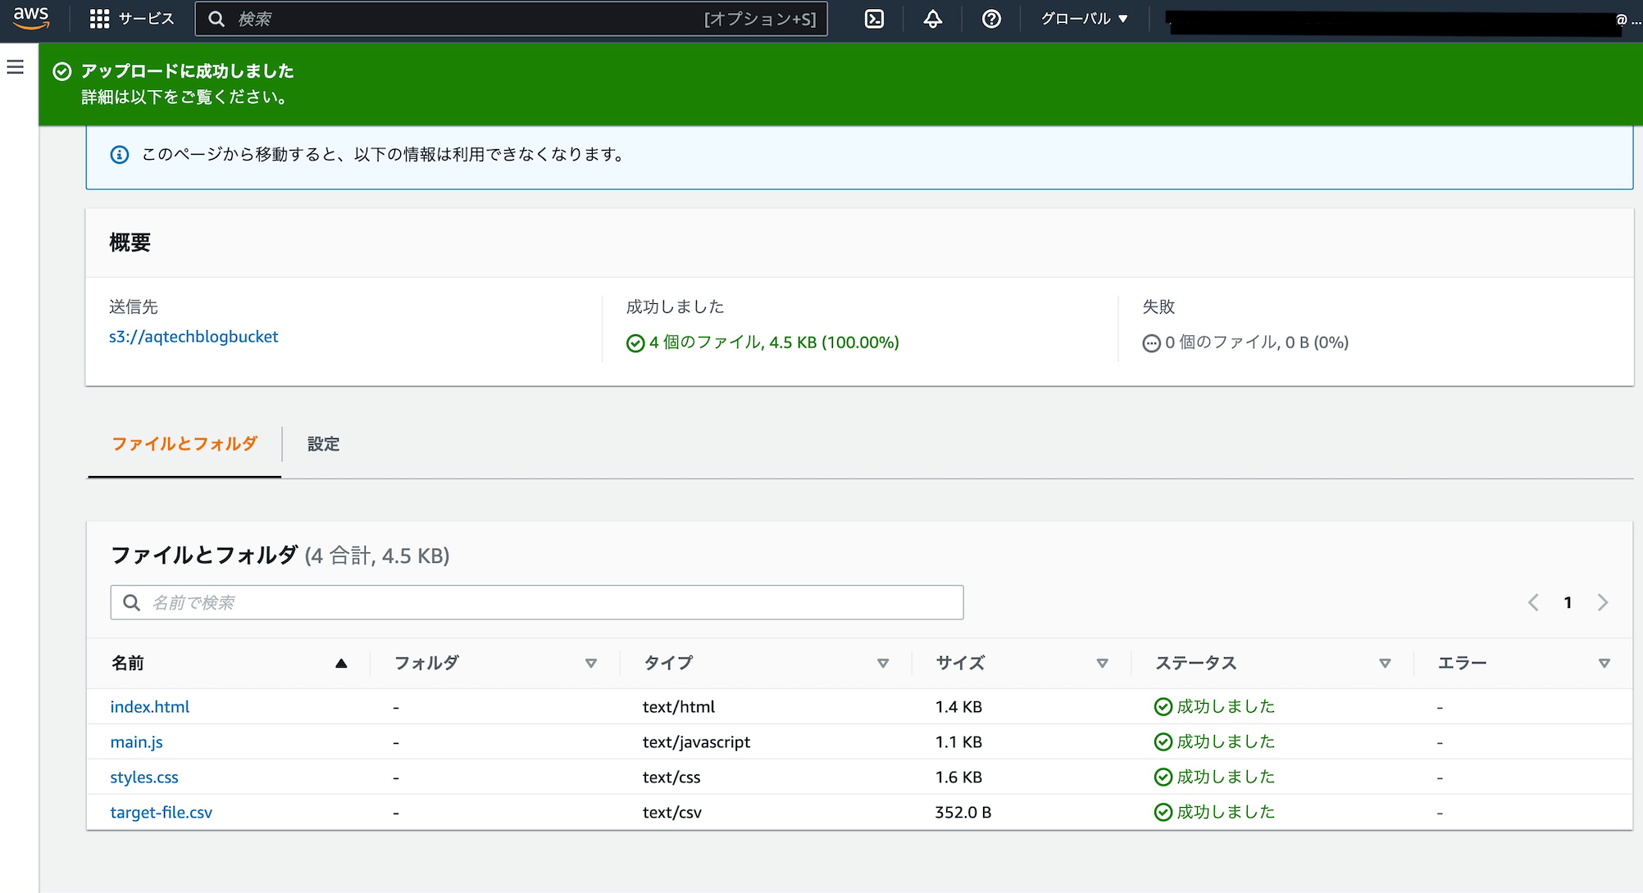Click the AWS logo home icon
The width and height of the screenshot is (1643, 893).
click(x=31, y=18)
